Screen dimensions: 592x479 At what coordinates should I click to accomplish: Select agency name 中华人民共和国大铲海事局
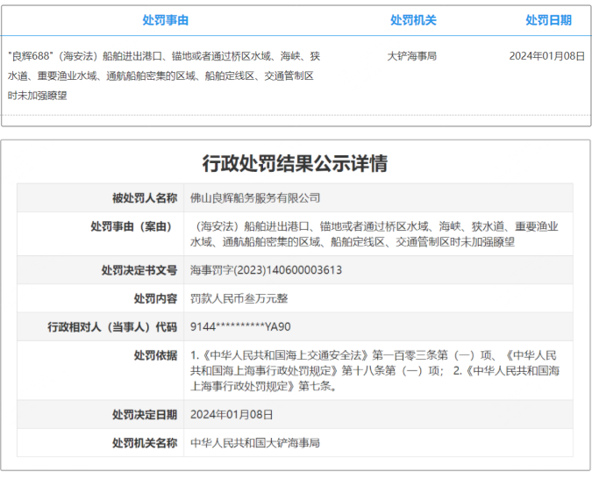[255, 443]
